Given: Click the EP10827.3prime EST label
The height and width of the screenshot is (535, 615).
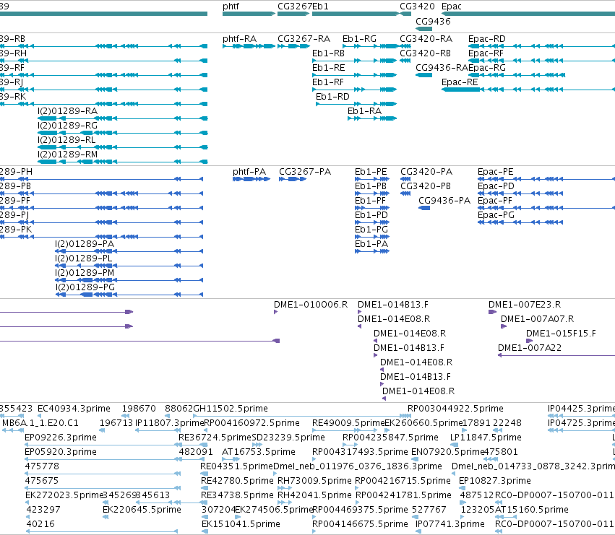Looking at the screenshot, I should pyautogui.click(x=494, y=481).
